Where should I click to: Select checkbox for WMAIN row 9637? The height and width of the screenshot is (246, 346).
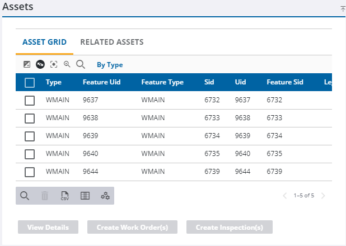30,101
